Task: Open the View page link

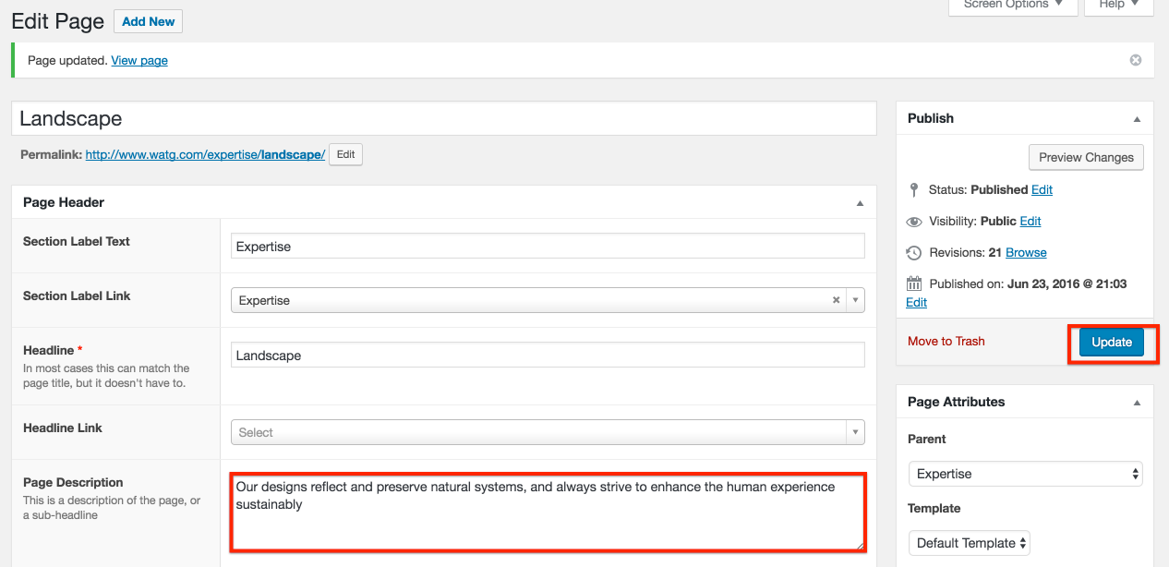Action: [139, 61]
